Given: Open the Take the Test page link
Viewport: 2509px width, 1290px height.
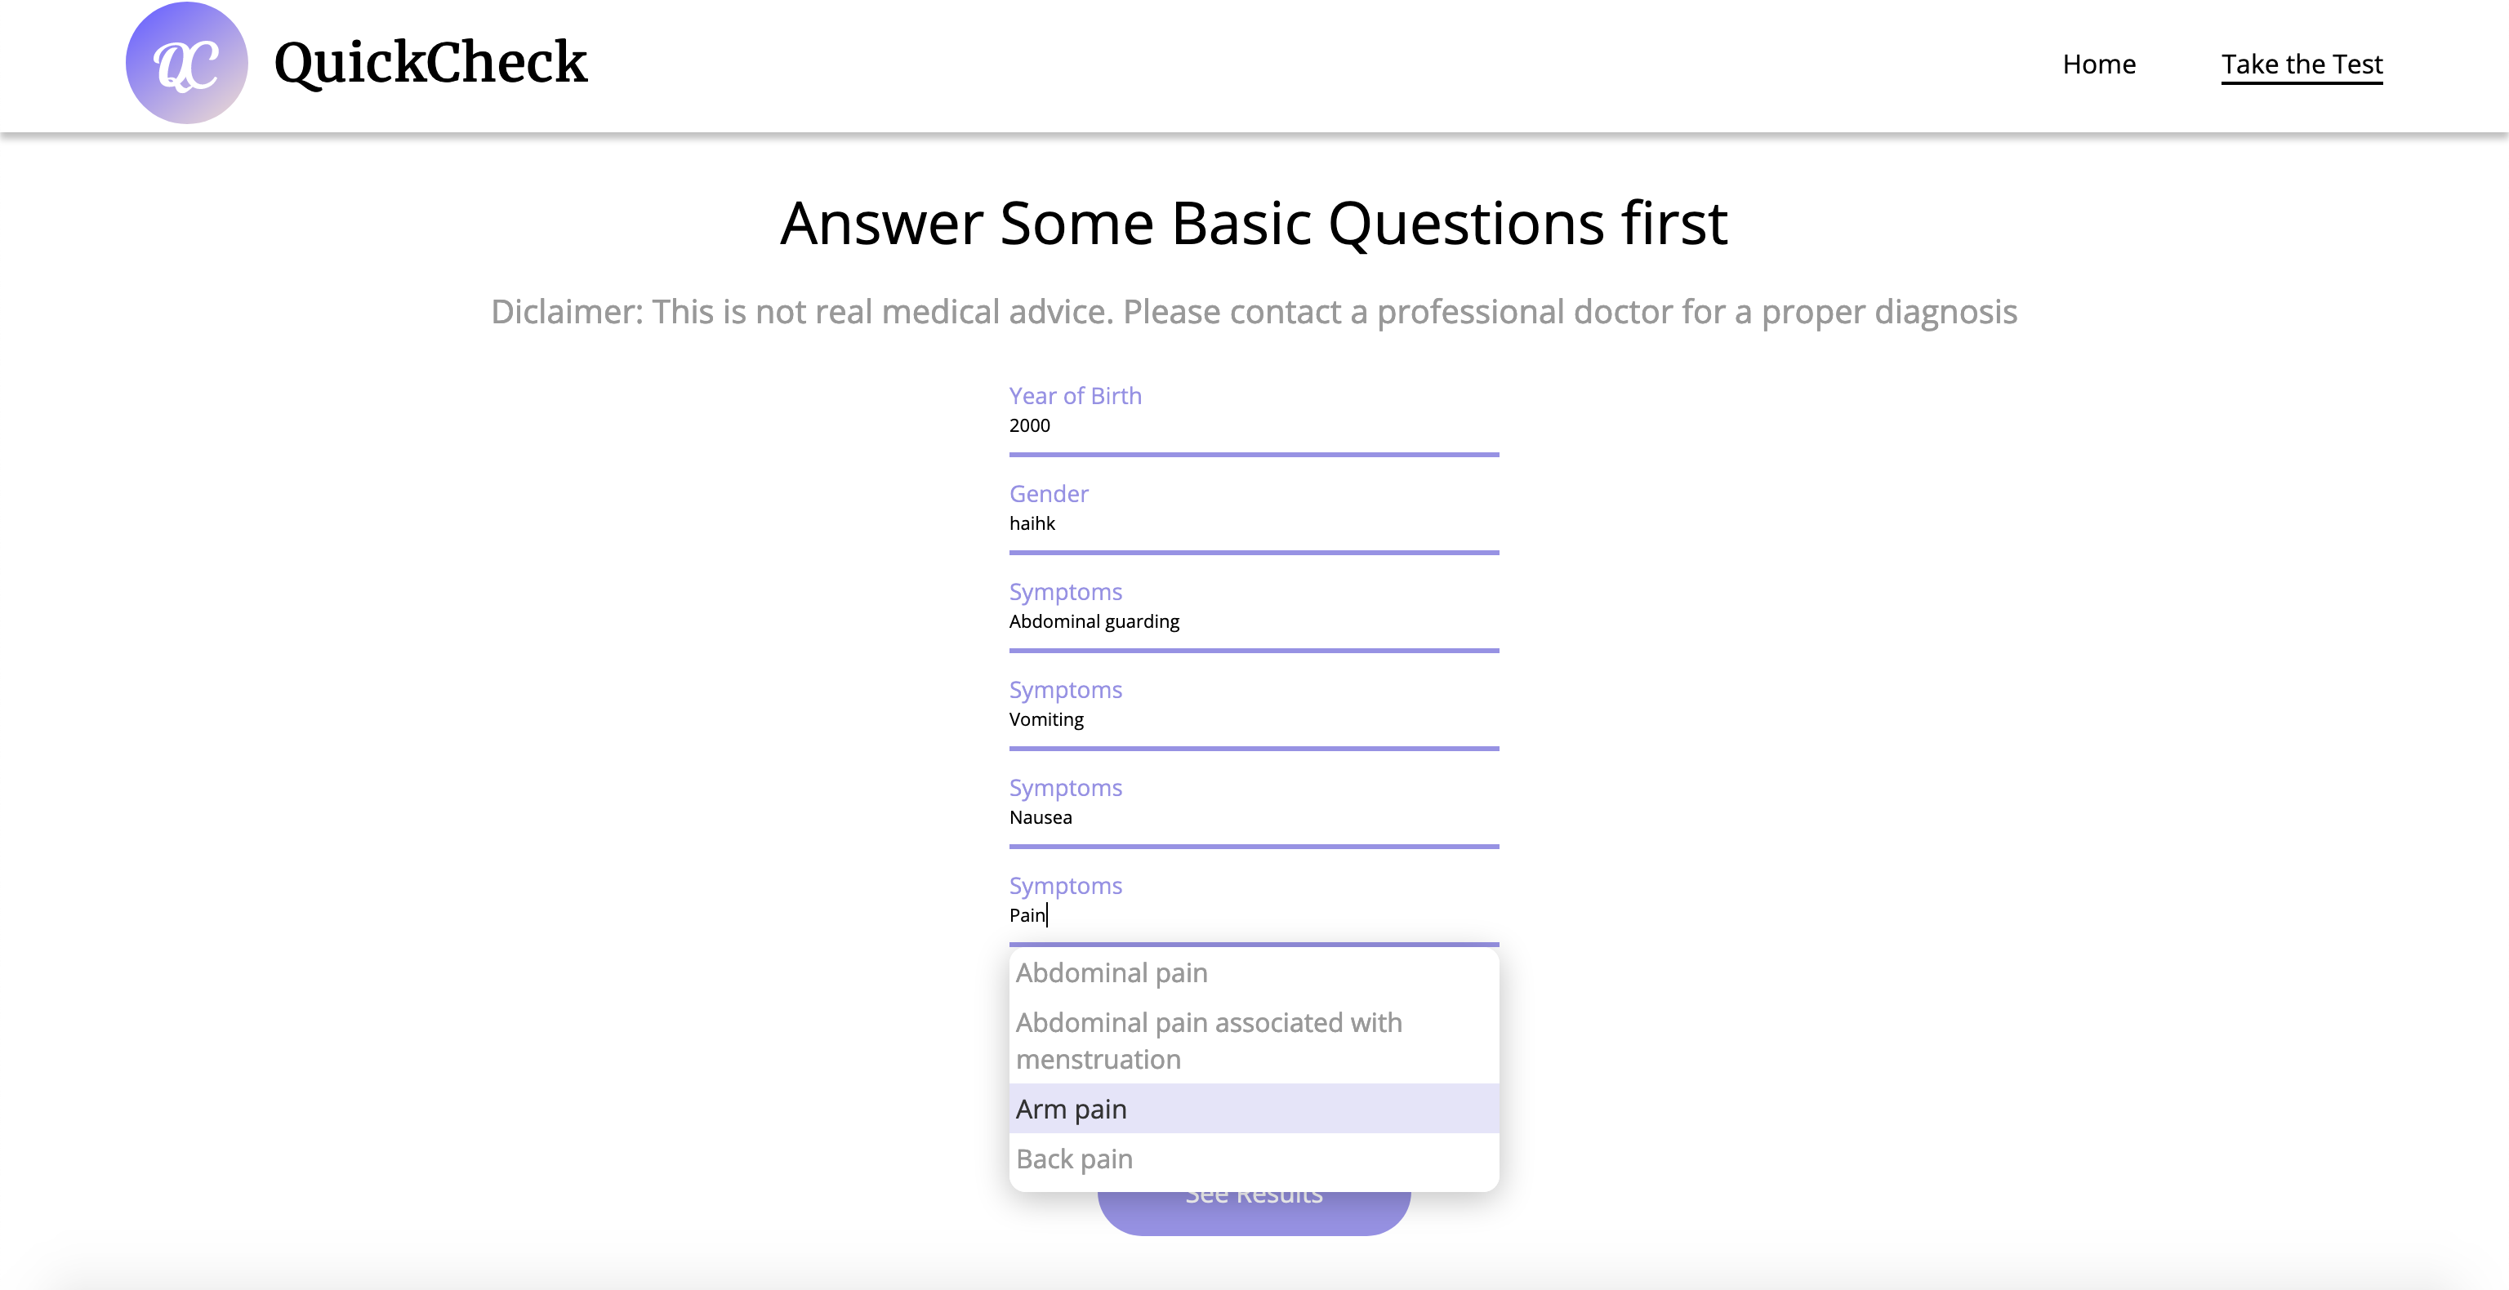Looking at the screenshot, I should coord(2302,64).
